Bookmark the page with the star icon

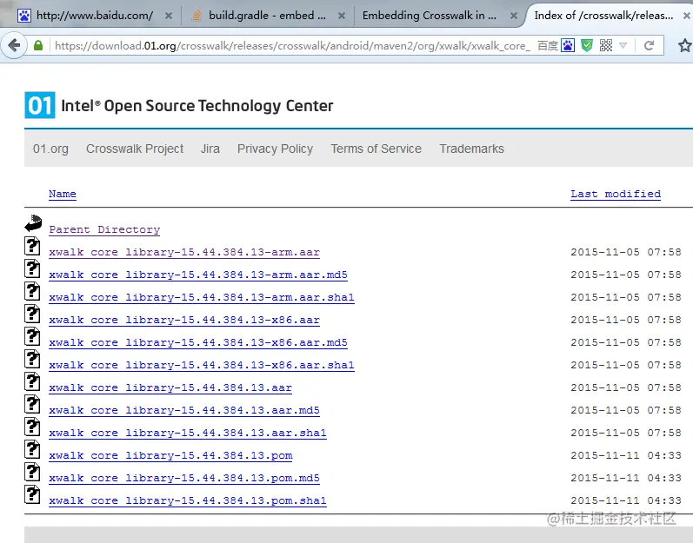point(685,45)
